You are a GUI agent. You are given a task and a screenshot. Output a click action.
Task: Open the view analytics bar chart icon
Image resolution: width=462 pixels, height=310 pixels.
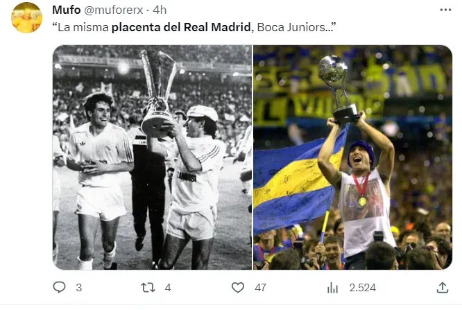[x=333, y=287]
